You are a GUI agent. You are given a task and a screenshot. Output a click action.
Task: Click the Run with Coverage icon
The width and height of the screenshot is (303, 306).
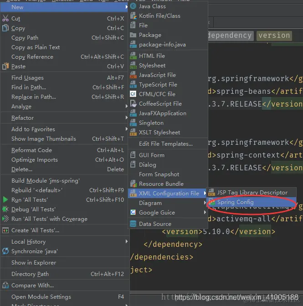tap(5, 219)
